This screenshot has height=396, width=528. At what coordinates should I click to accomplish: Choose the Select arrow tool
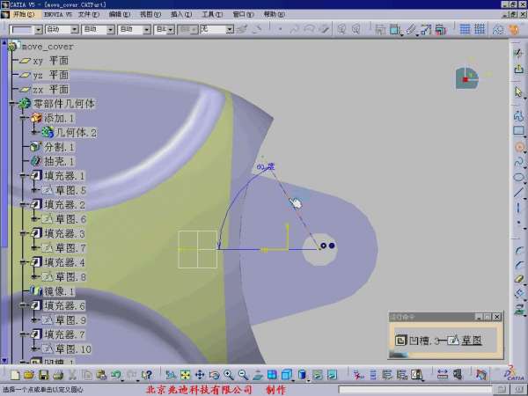tap(518, 92)
